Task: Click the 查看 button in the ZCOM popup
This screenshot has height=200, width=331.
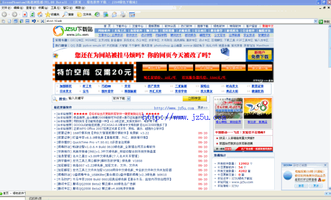Action: pos(301,186)
